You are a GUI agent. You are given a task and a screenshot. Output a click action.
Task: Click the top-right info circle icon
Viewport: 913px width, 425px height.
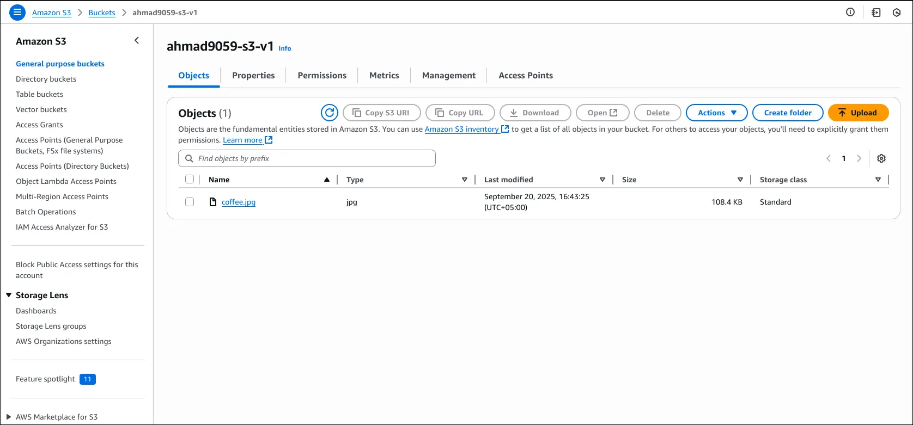(x=850, y=12)
